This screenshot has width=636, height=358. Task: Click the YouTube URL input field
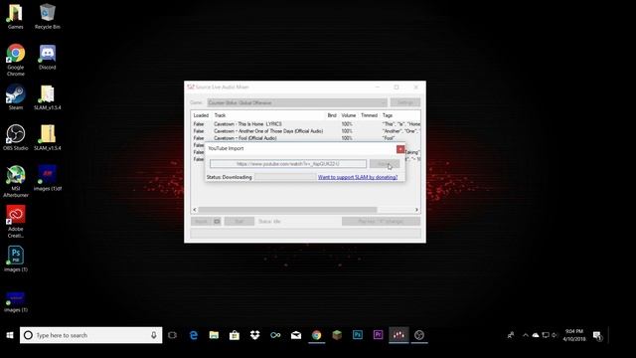click(x=288, y=163)
